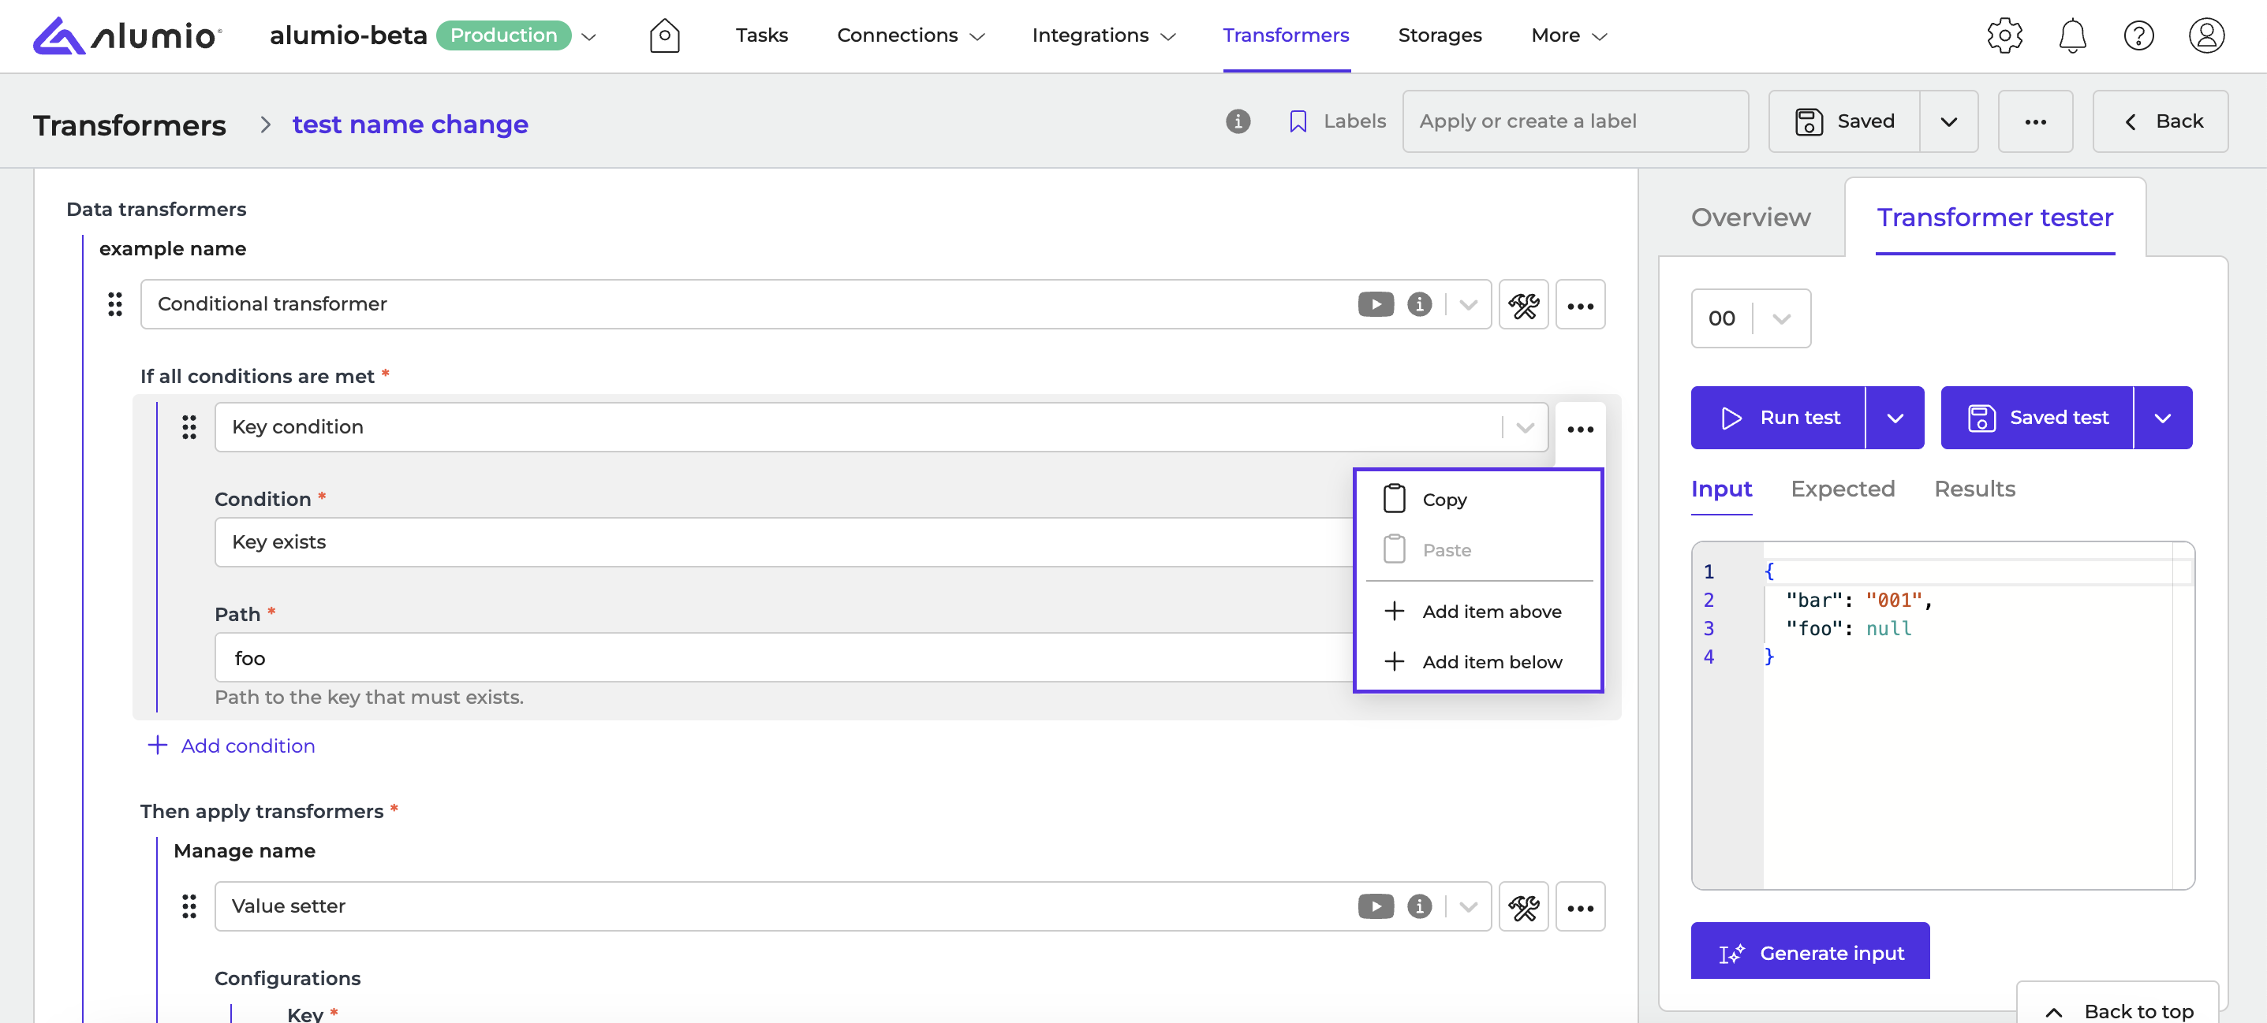Image resolution: width=2267 pixels, height=1023 pixels.
Task: Click the Saved button
Action: 1843,121
